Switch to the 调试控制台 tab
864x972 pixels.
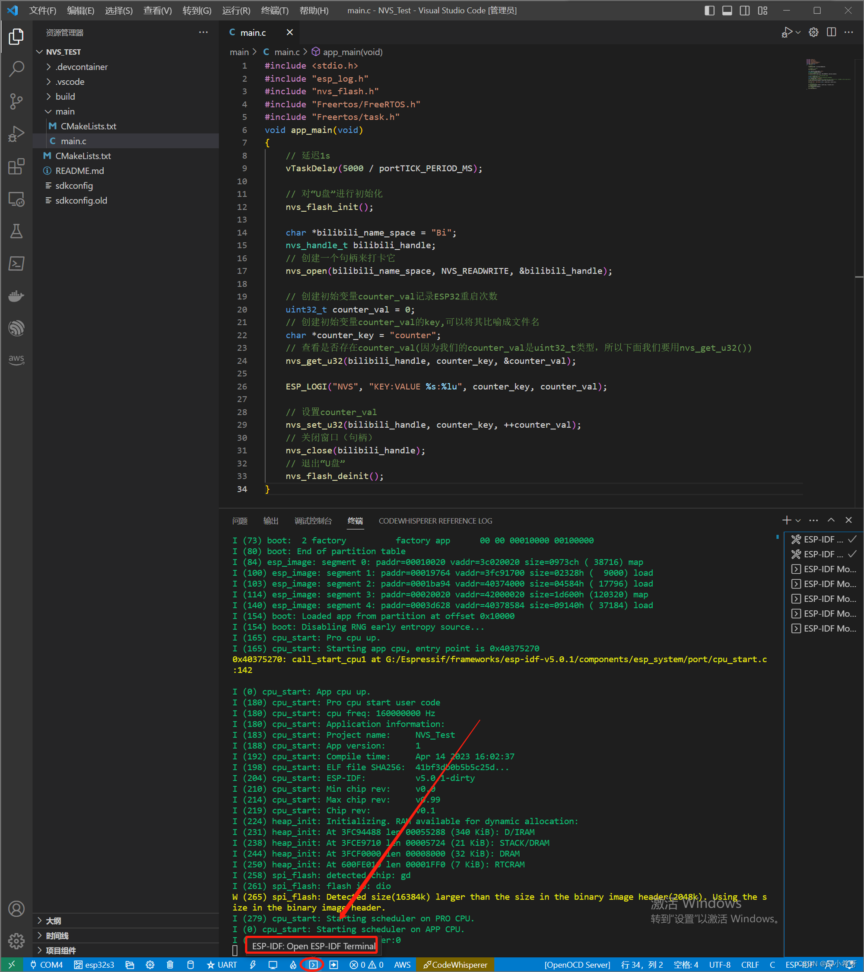click(x=313, y=521)
